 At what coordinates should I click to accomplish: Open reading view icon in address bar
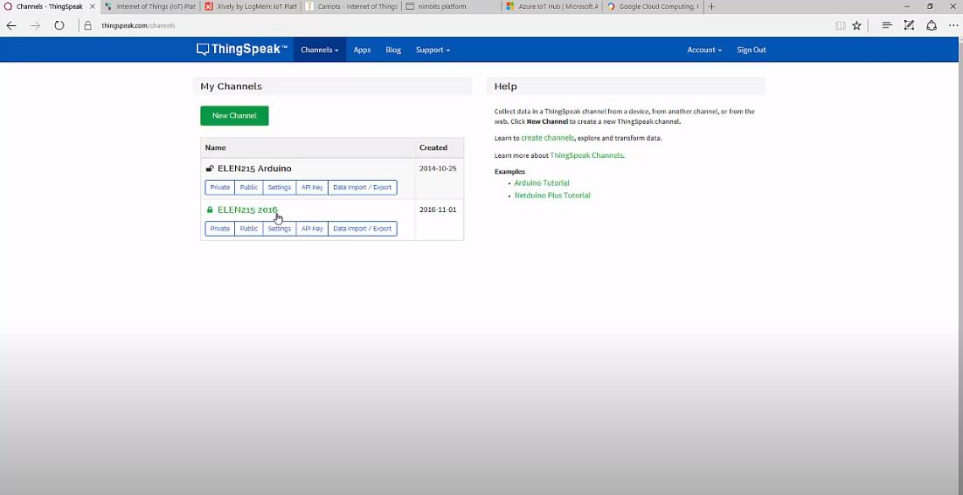click(840, 26)
